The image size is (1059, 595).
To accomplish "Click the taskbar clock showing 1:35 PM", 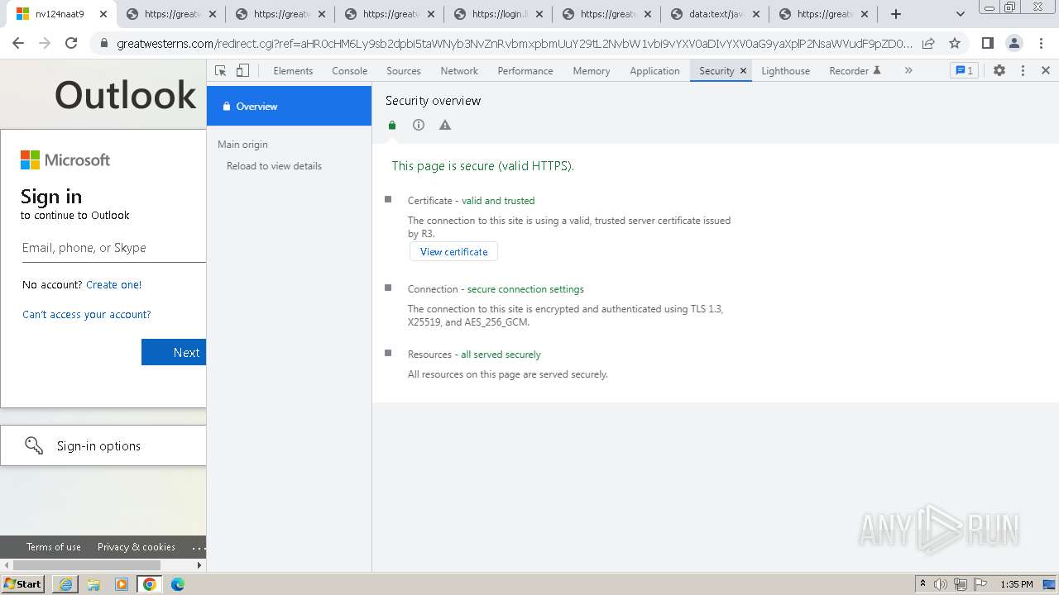I will (x=1017, y=584).
